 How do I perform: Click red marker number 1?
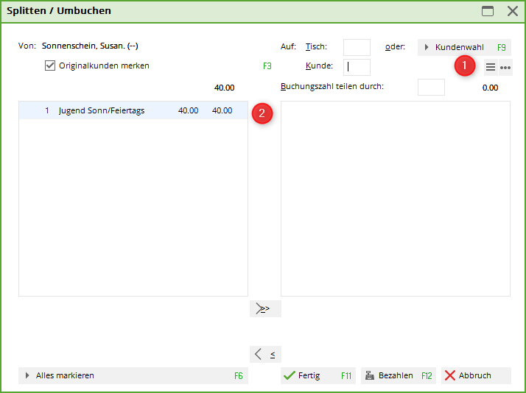point(464,66)
